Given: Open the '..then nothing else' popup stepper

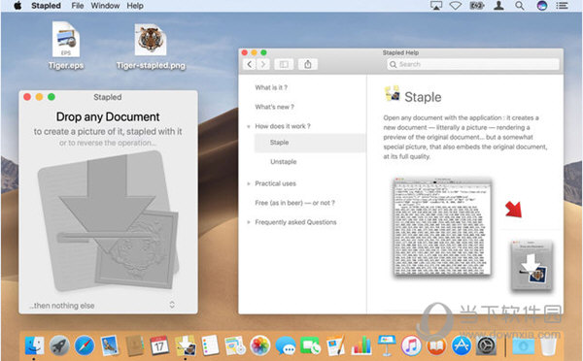Looking at the screenshot, I should coord(172,305).
